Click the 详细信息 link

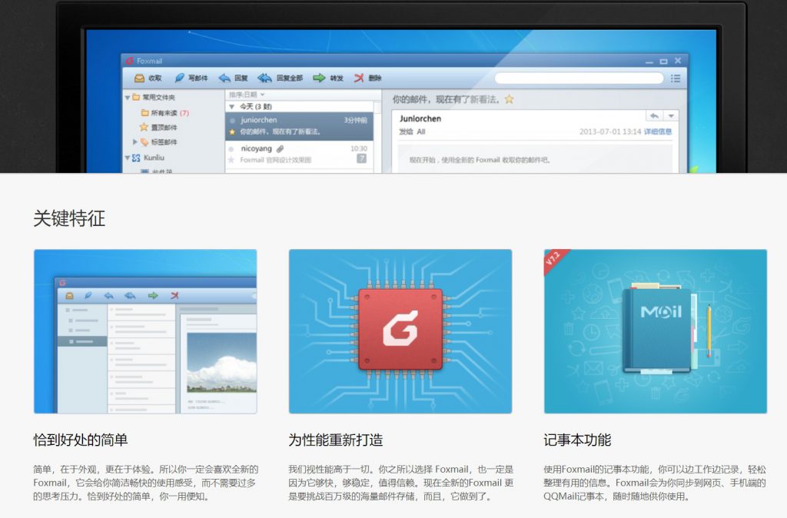657,132
